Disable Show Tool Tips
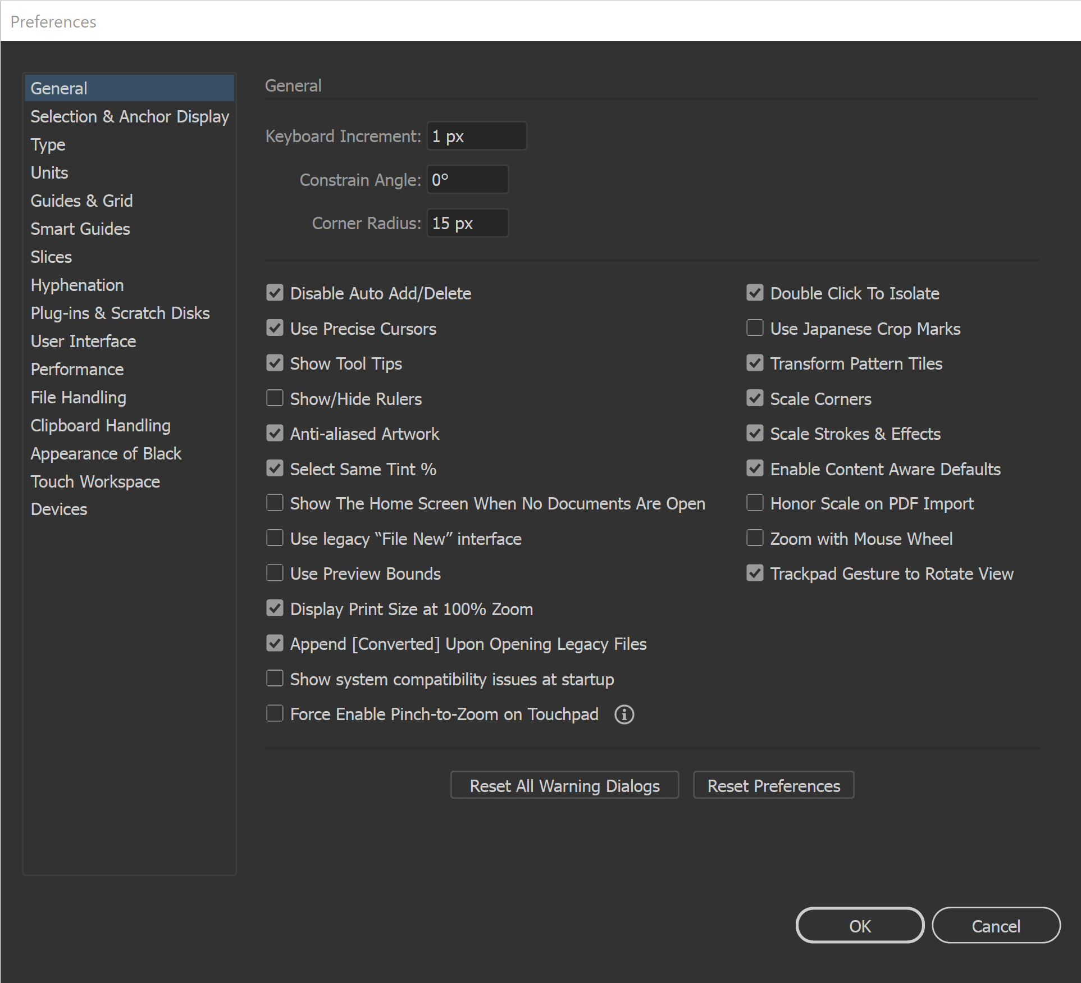Screen dimensions: 1081x983 click(x=275, y=363)
